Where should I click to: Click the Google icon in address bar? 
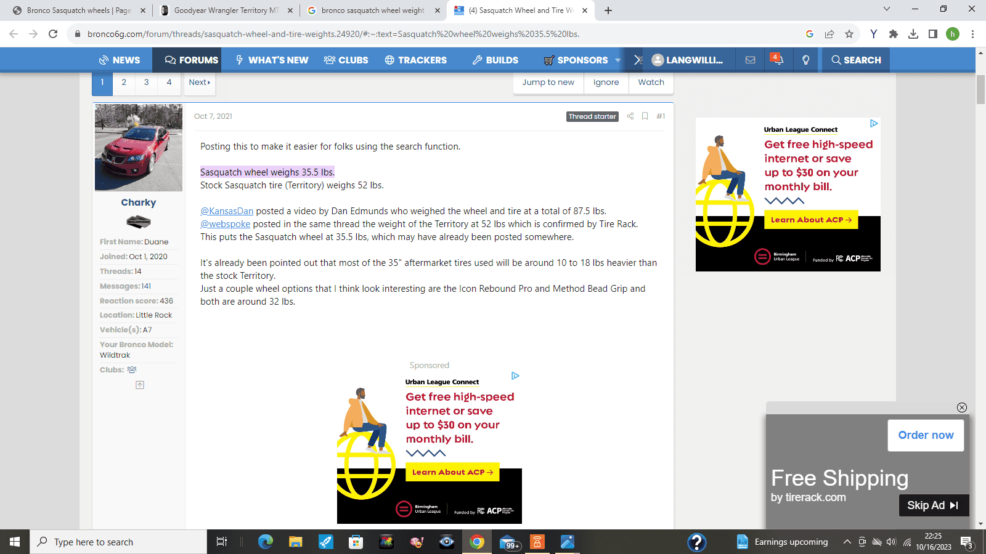click(x=810, y=34)
